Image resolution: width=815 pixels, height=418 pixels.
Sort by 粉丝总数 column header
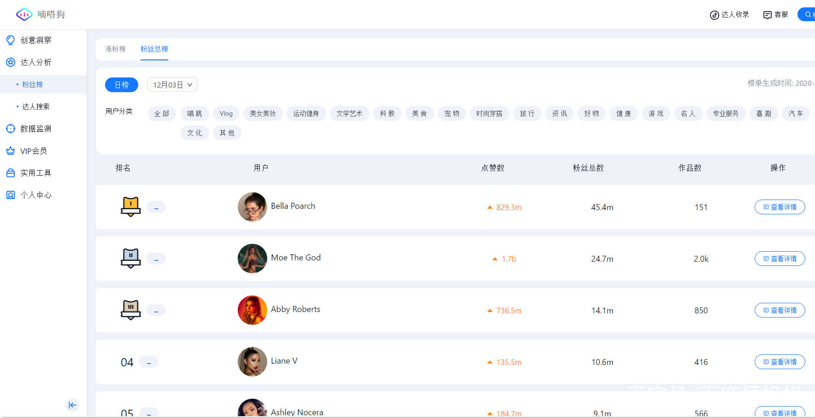[588, 168]
